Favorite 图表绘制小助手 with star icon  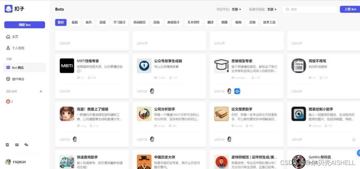[354, 140]
